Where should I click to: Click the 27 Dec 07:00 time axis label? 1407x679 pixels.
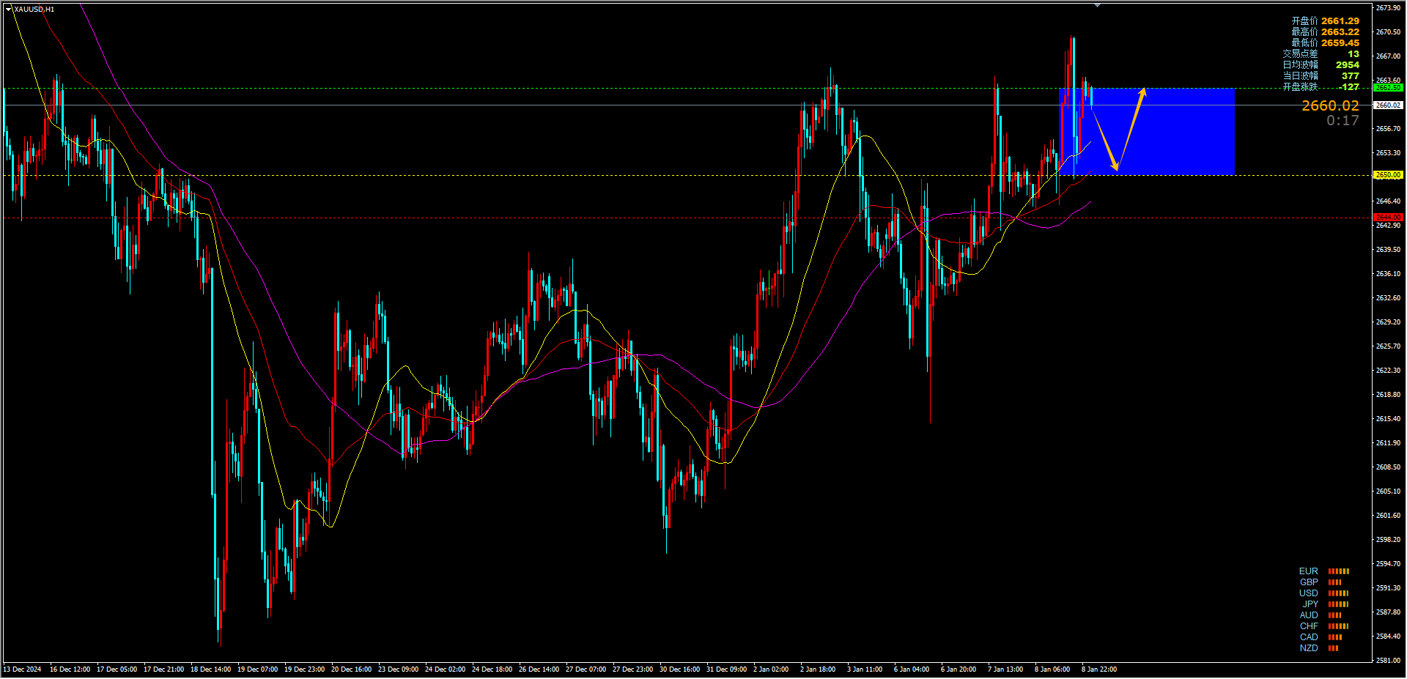pyautogui.click(x=586, y=669)
